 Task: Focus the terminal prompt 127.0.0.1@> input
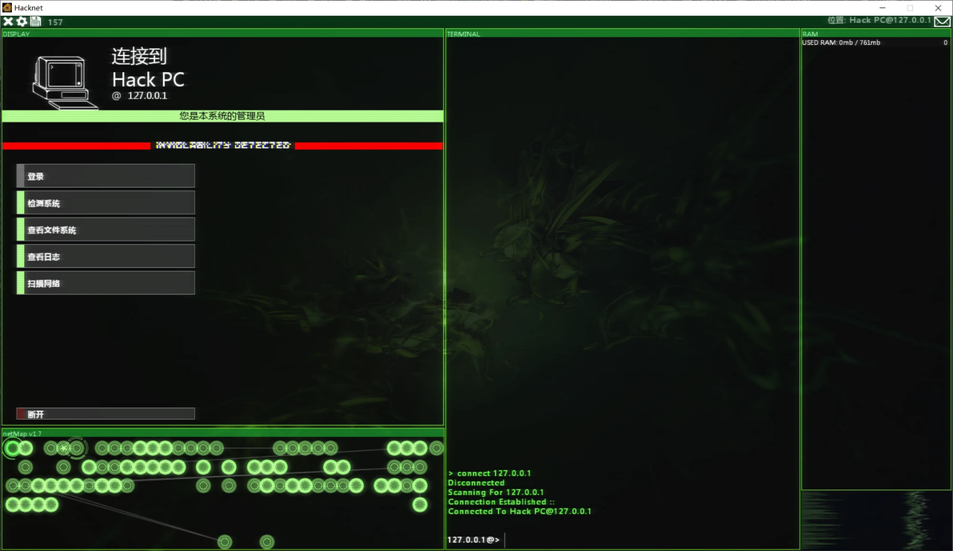click(622, 540)
